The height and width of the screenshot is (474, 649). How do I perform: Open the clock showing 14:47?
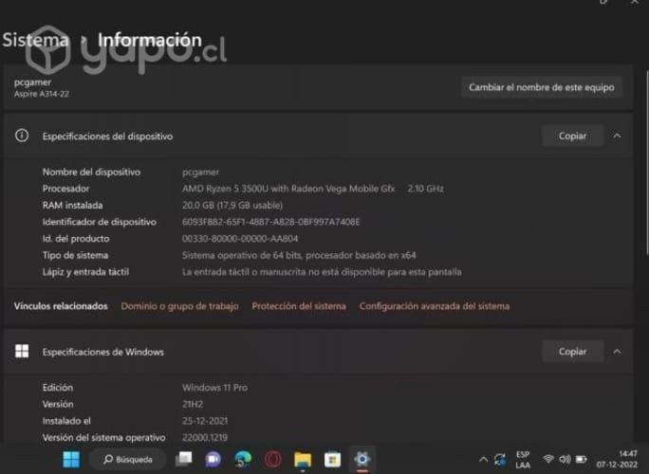(617, 460)
